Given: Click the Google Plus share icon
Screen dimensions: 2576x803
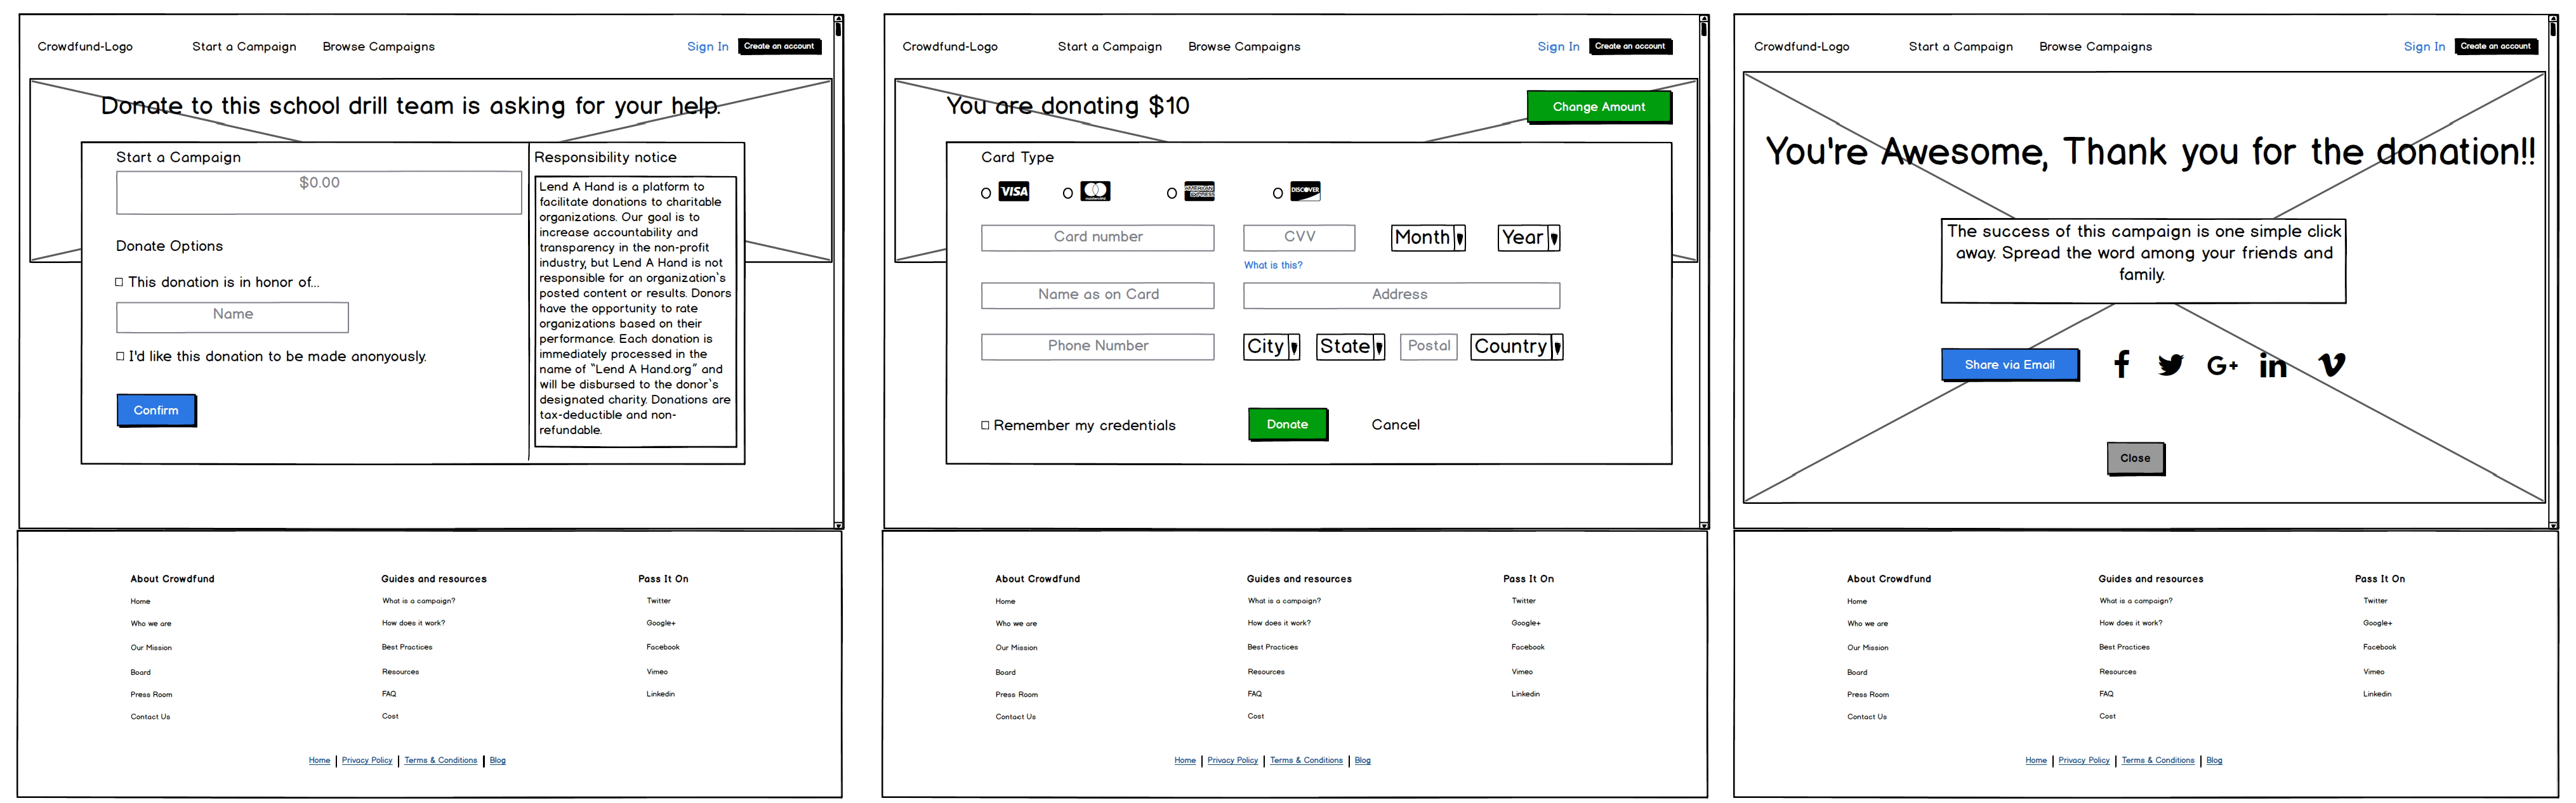Looking at the screenshot, I should (x=2222, y=366).
